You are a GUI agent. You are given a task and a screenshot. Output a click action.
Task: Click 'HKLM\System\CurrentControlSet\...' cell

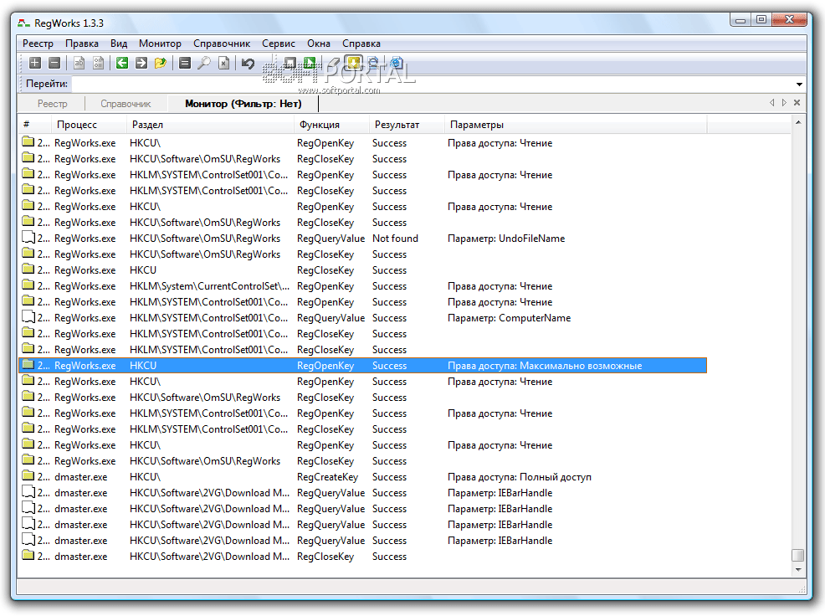click(x=209, y=286)
